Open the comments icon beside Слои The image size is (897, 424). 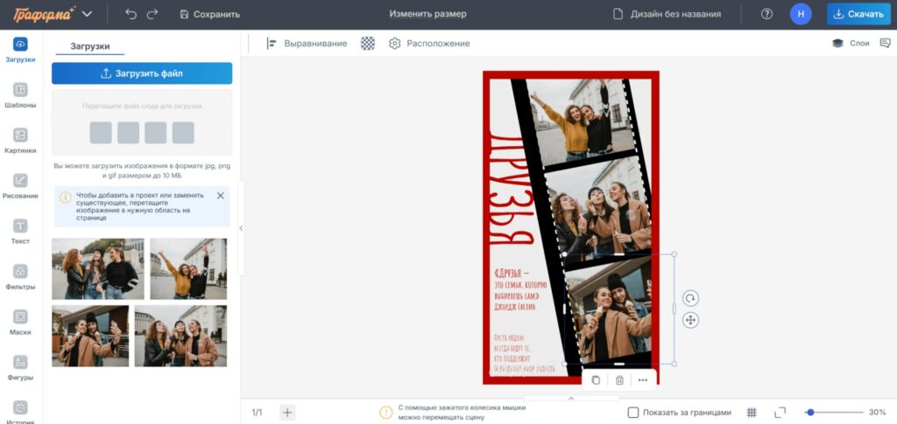pos(885,44)
